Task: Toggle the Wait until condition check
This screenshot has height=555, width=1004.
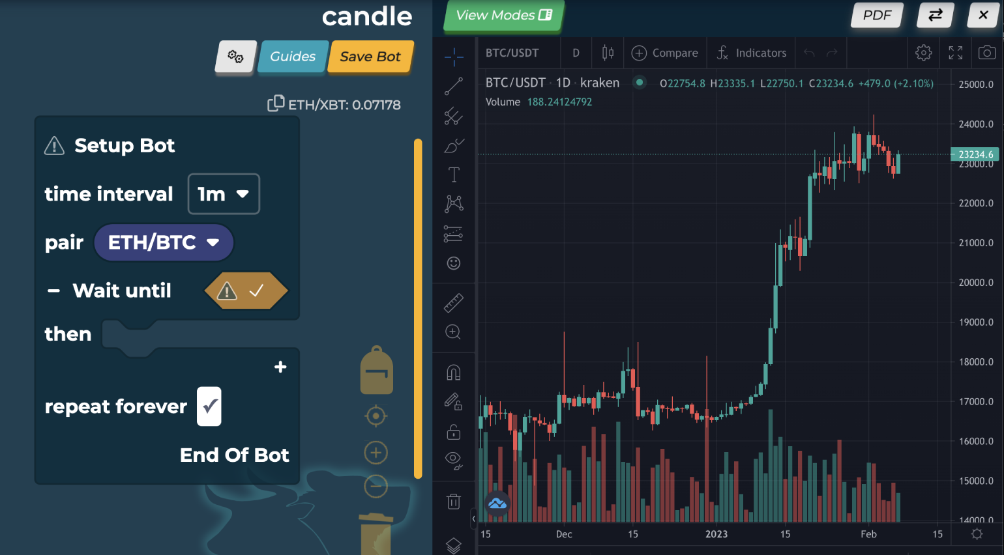Action: 256,291
